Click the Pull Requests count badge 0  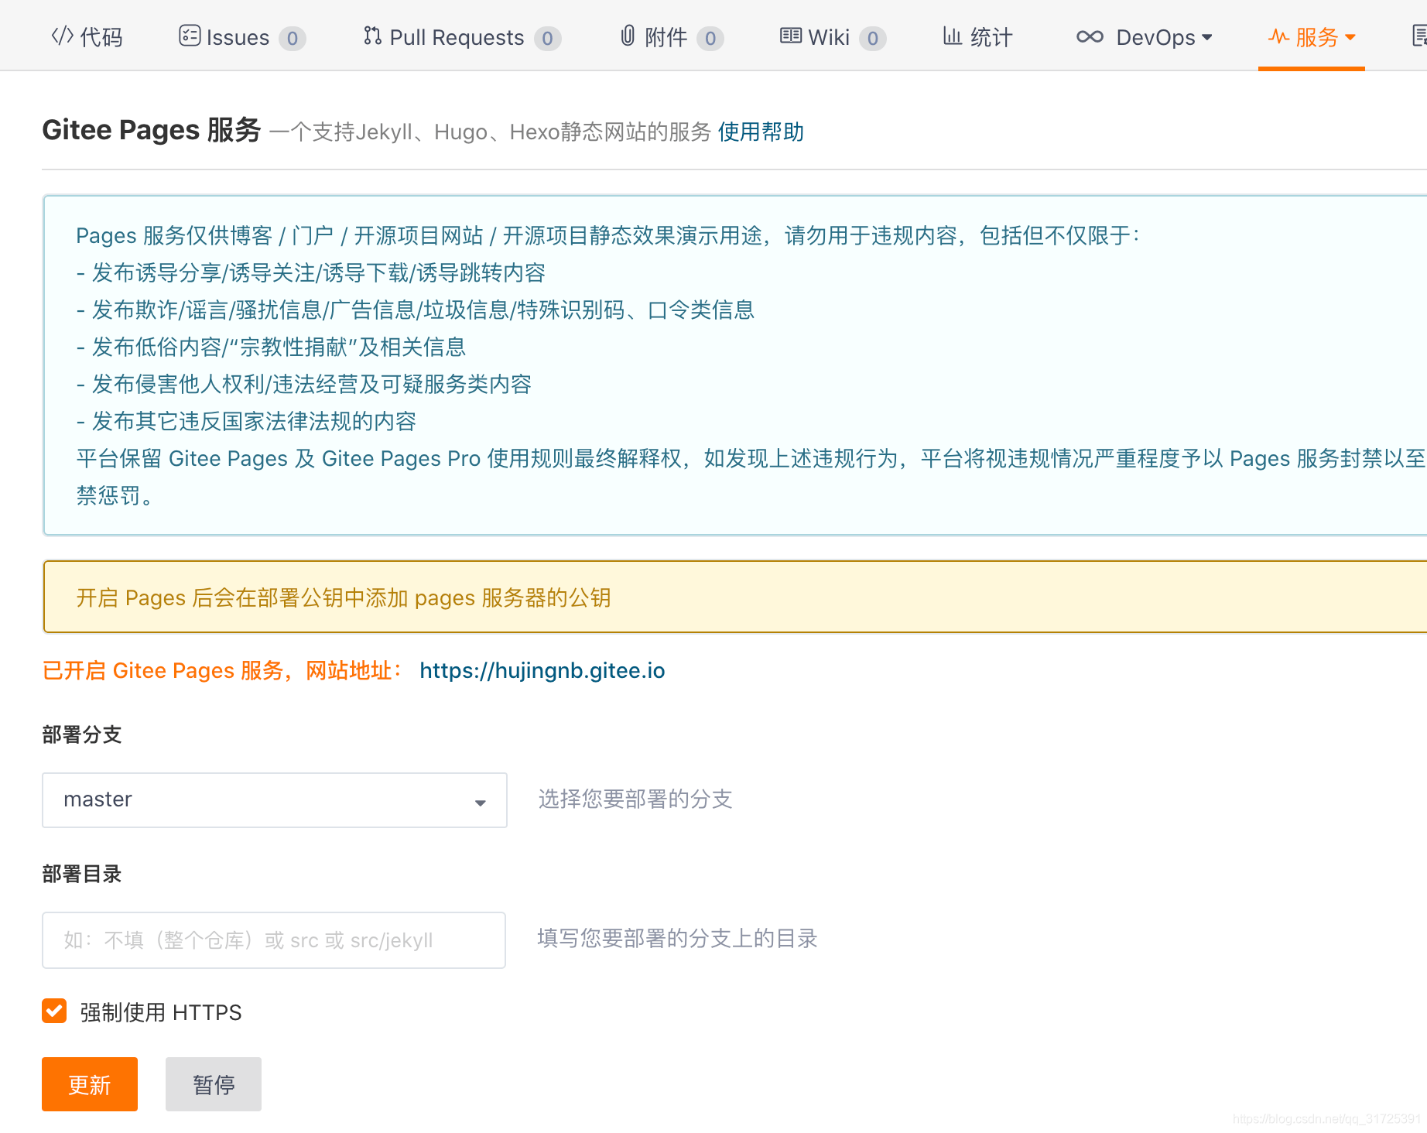coord(547,38)
